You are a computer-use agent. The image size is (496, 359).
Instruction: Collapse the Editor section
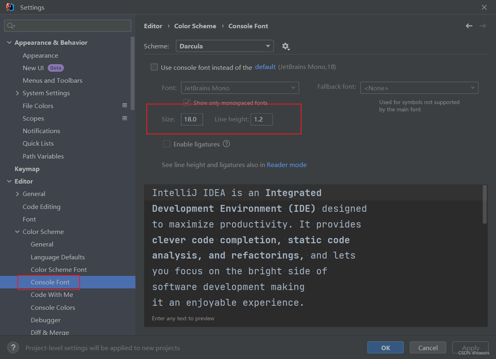pos(9,182)
